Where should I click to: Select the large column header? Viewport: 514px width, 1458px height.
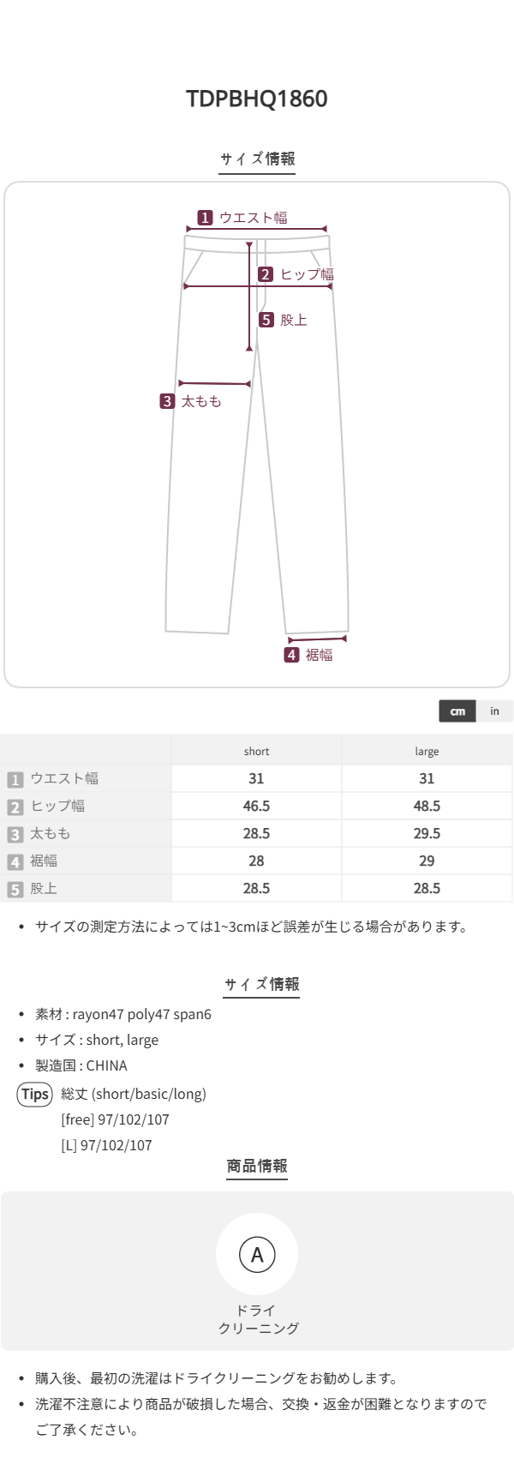coord(427,752)
